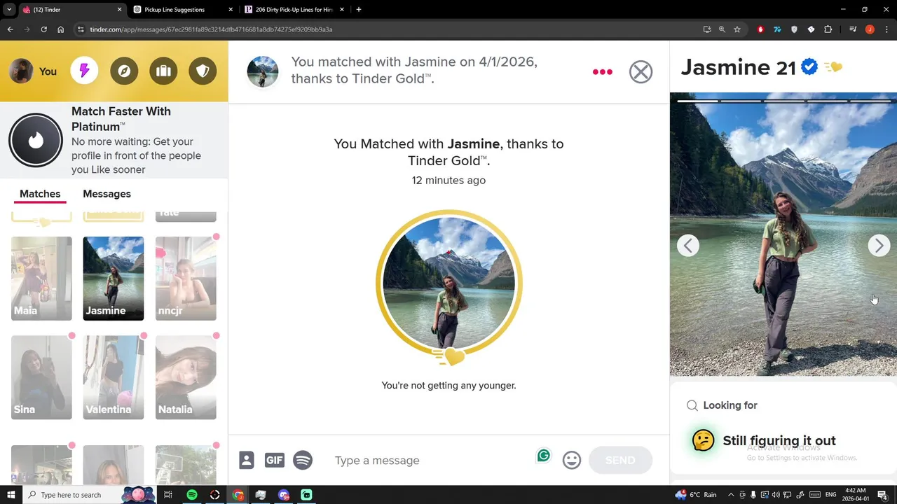Open the three-dots options menu for Jasmine
897x504 pixels.
[603, 72]
